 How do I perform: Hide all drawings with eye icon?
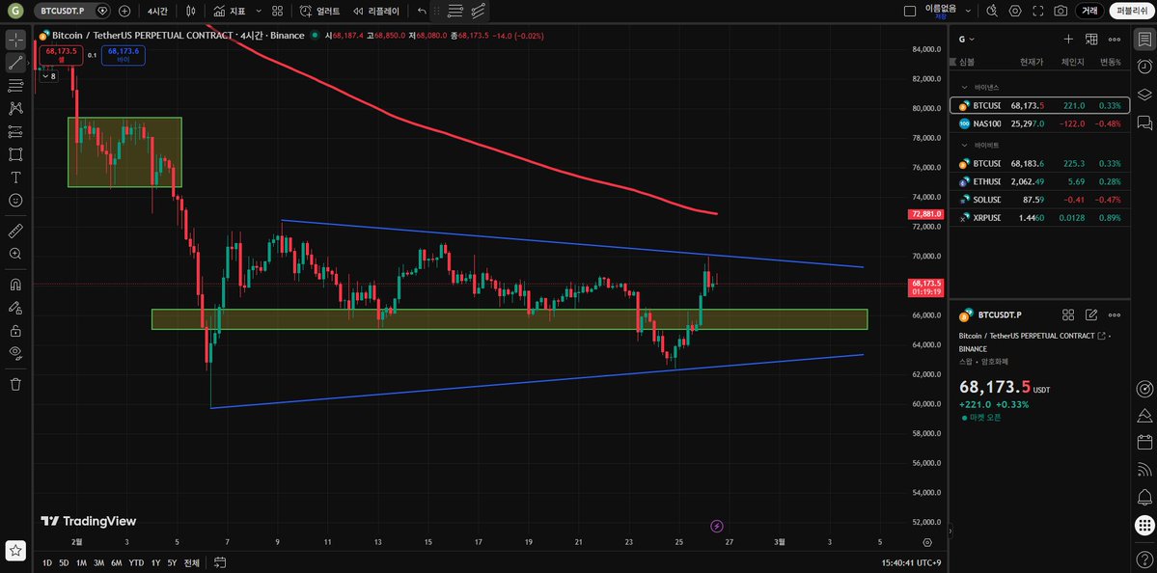tap(15, 352)
